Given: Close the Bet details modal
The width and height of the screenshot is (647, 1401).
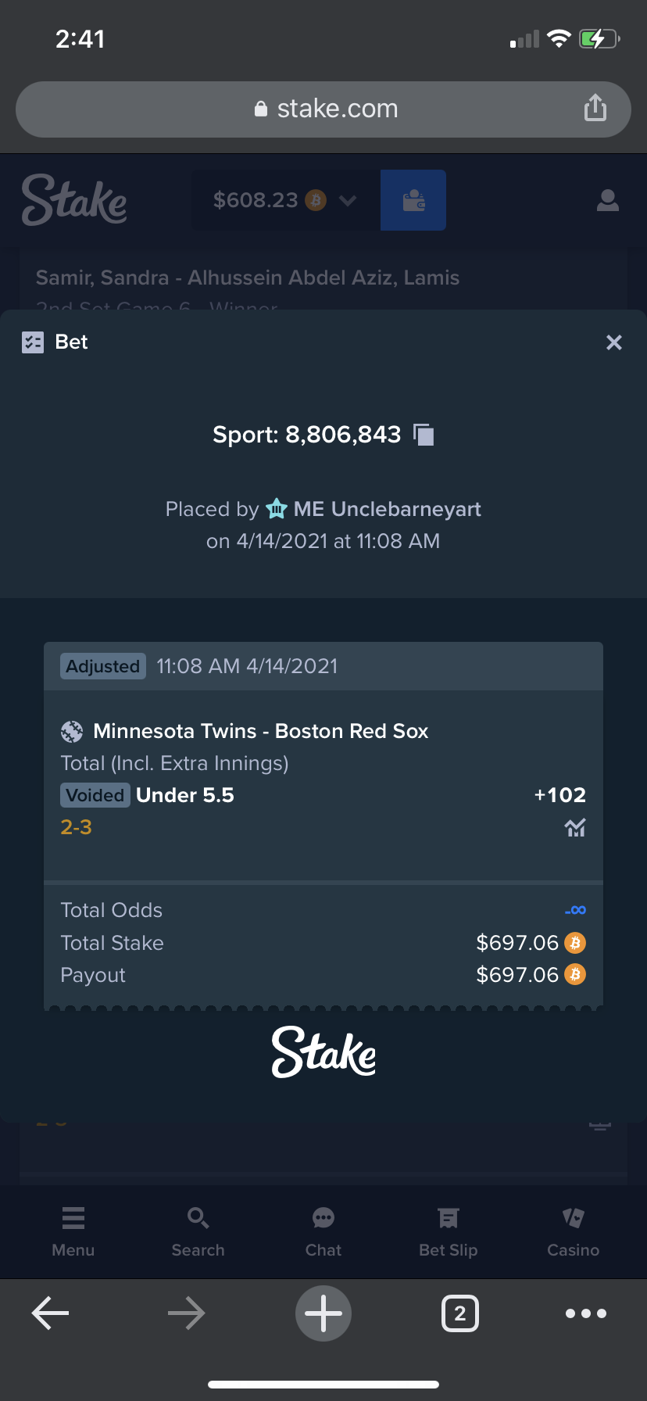Looking at the screenshot, I should [x=614, y=342].
